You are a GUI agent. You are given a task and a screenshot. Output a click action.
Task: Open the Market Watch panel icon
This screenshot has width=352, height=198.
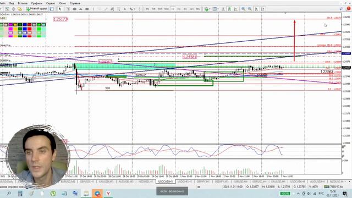click(x=7, y=9)
